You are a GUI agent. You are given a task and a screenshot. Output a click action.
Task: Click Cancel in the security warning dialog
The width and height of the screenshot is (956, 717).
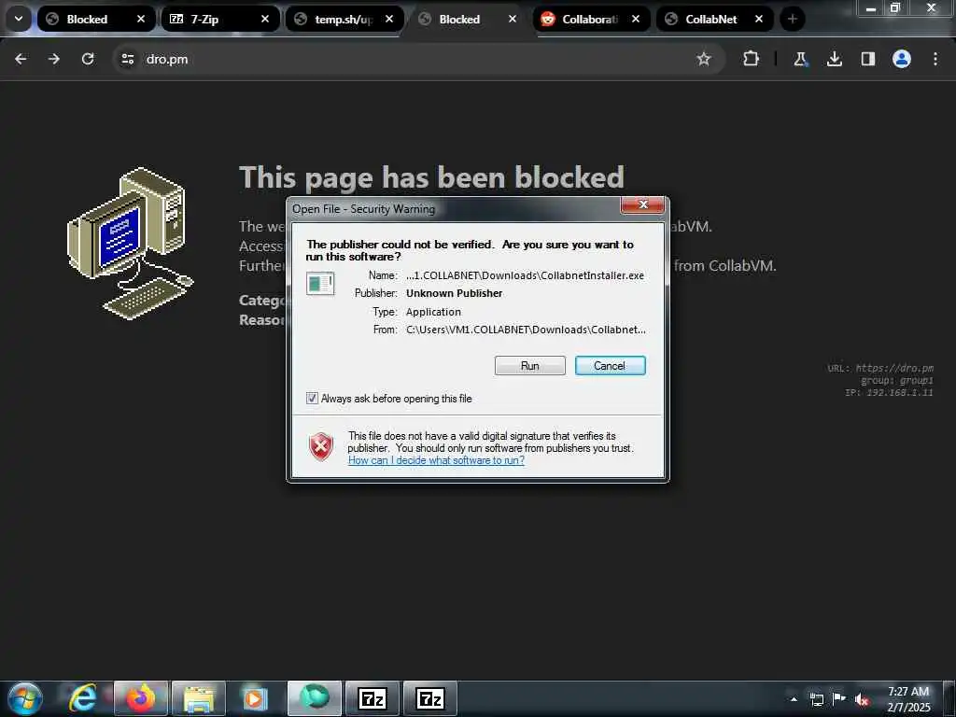(610, 366)
